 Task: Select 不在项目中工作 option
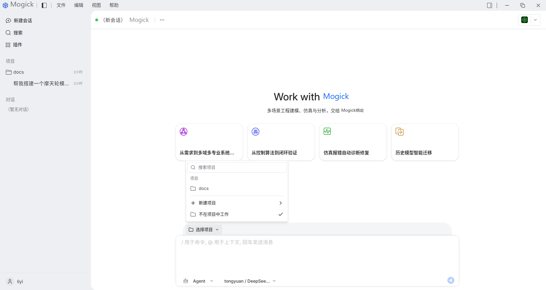tap(237, 214)
